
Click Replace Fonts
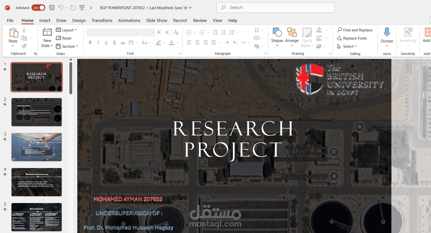point(352,38)
